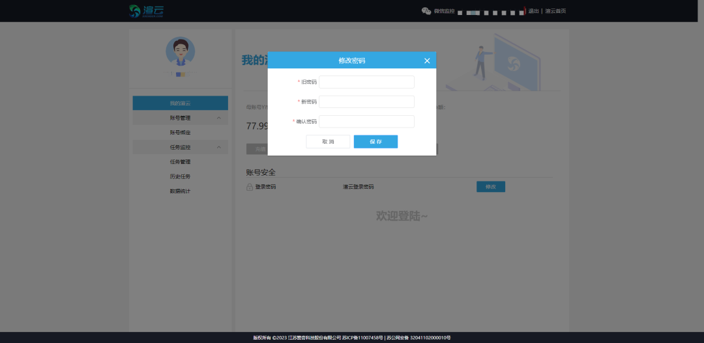The image size is (704, 343).
Task: Open the 渲云首页 link
Action: click(555, 11)
